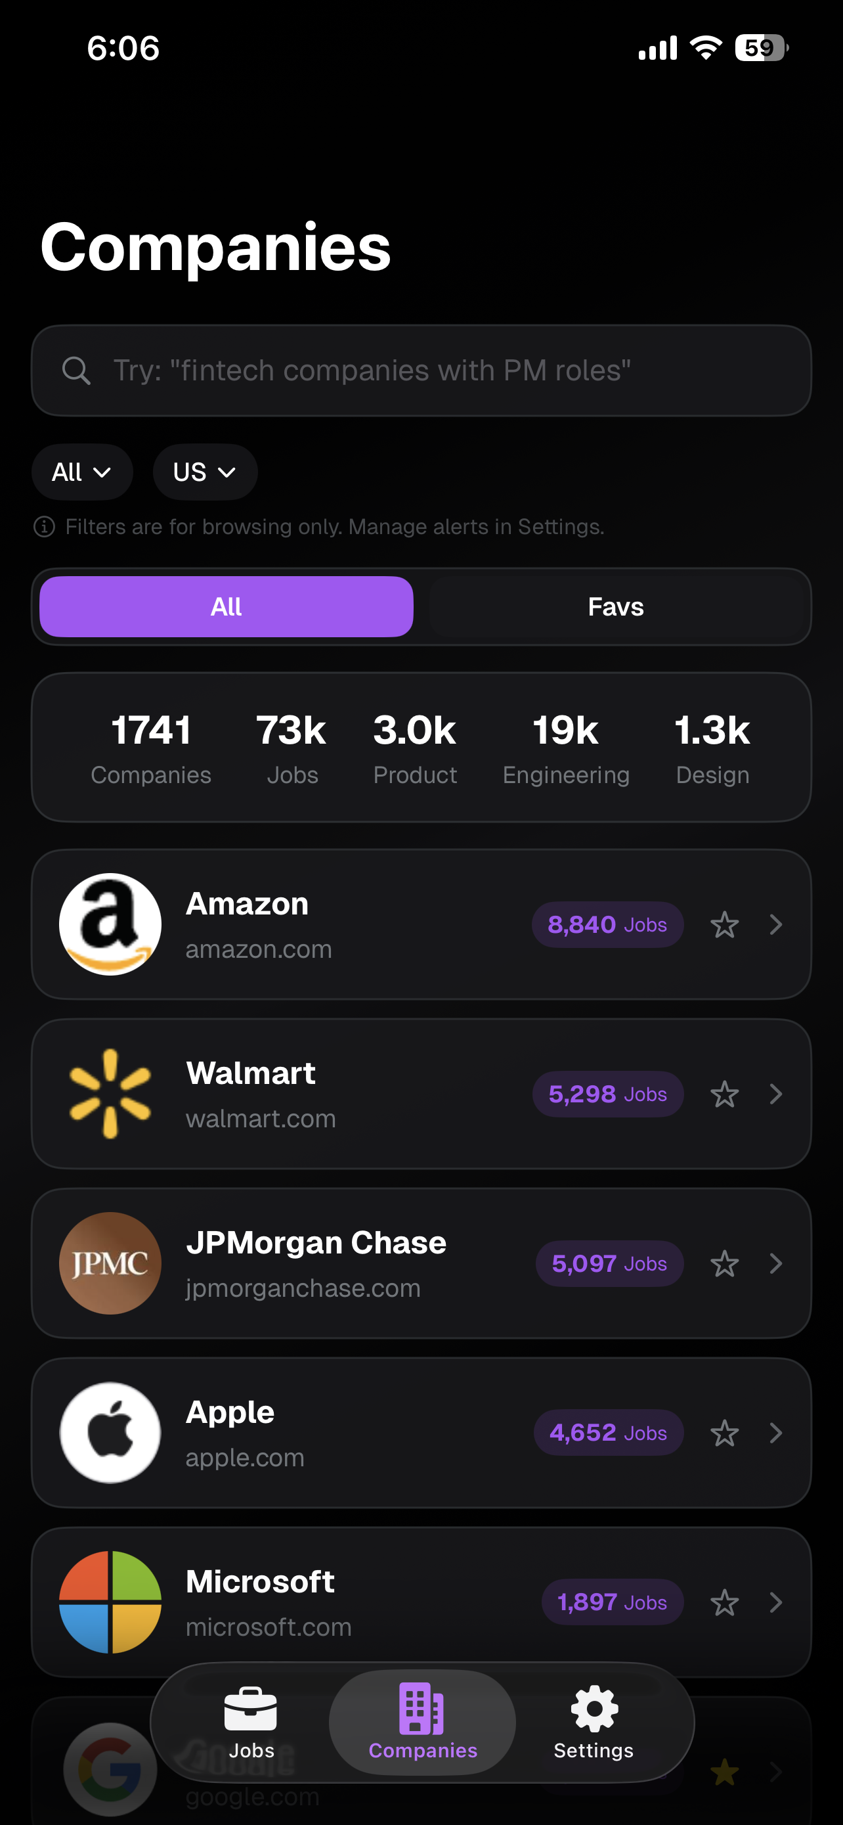Open Jobs via briefcase icon
843x1825 pixels.
251,1709
